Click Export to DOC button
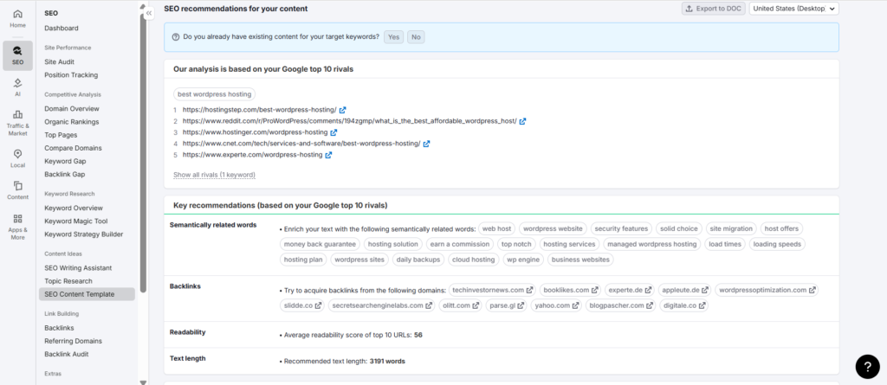887x385 pixels. click(x=714, y=9)
